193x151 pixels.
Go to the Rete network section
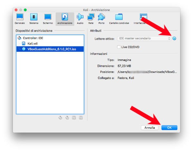[91, 19]
